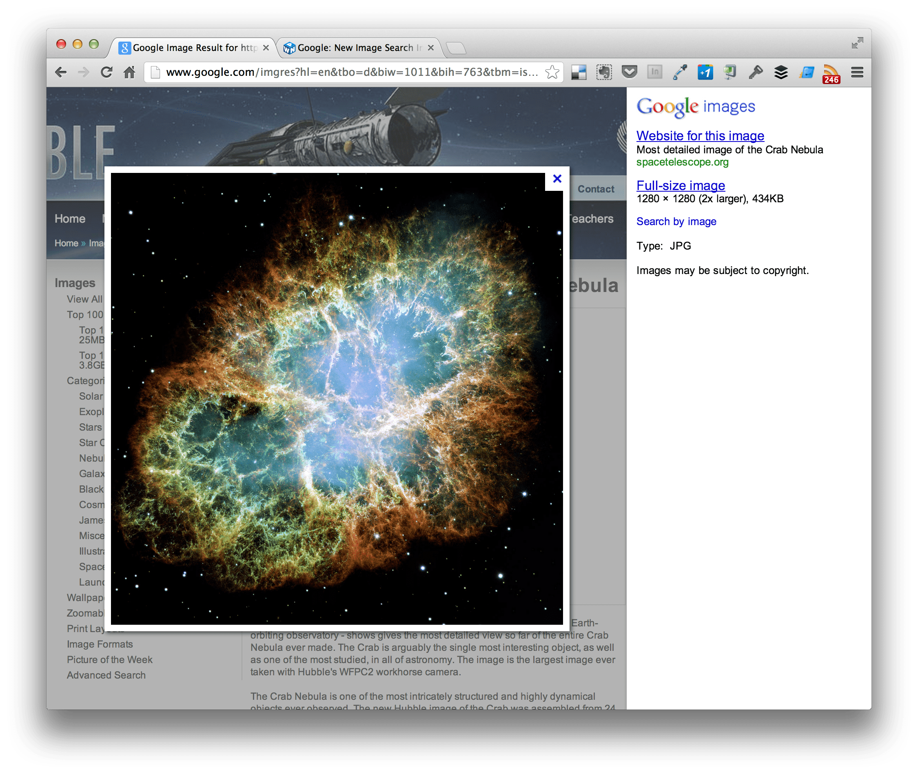Open the RSS feed reader showing 246
Viewport: 918px width, 774px height.
(x=831, y=73)
